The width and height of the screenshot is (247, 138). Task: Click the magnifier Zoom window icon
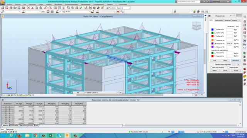(68, 8)
